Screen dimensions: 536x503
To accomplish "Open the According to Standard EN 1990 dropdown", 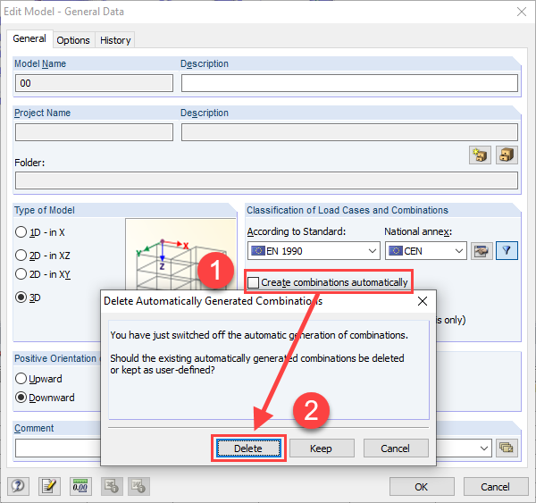I will pyautogui.click(x=314, y=251).
